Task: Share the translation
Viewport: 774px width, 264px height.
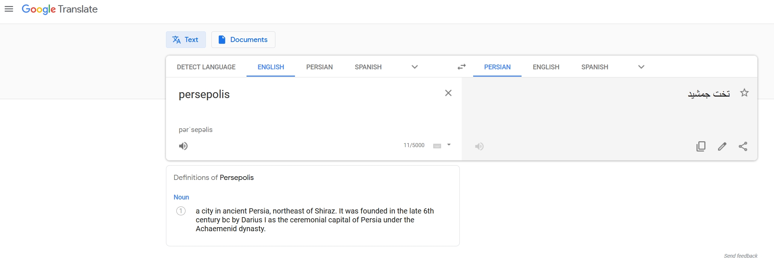Action: pyautogui.click(x=743, y=146)
